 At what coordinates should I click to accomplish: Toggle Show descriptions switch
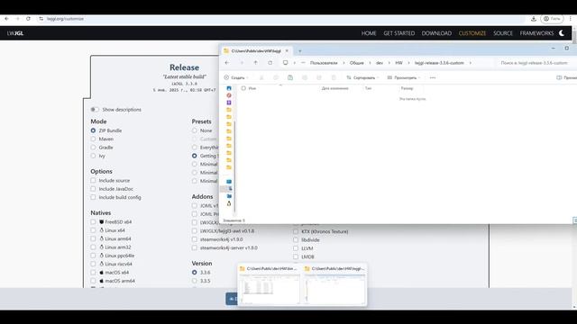point(95,110)
